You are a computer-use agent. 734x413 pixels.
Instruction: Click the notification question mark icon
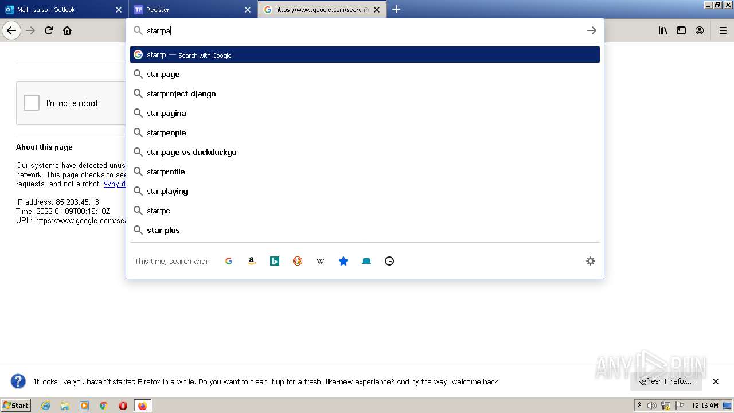(x=18, y=381)
